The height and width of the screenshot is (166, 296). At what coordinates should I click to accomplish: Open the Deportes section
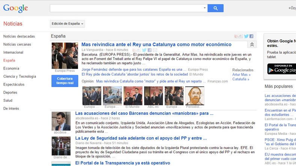pos(10,92)
